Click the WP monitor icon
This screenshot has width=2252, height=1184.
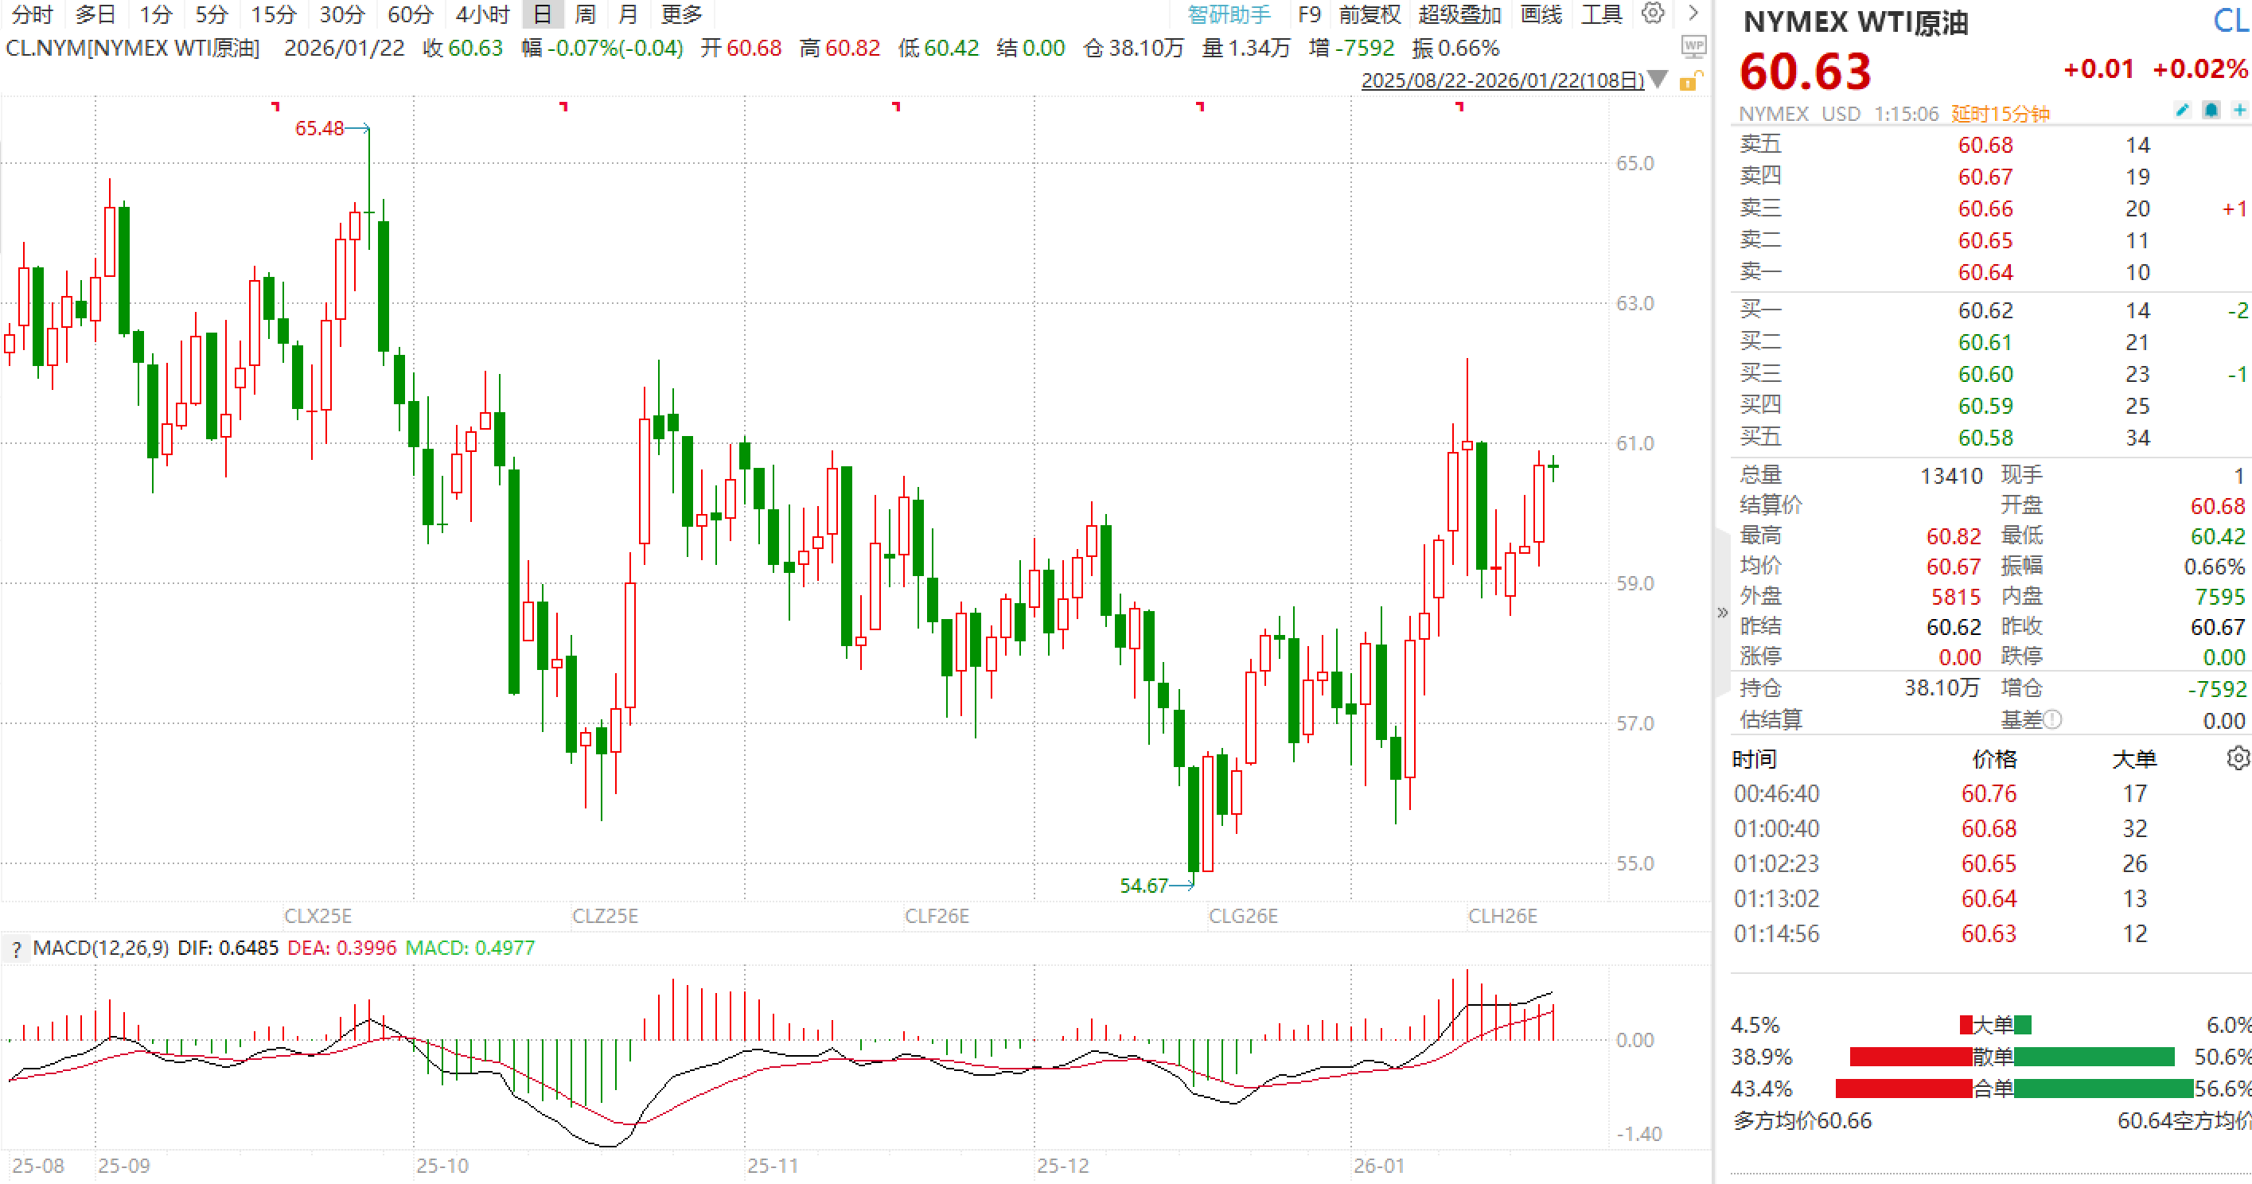tap(1693, 46)
